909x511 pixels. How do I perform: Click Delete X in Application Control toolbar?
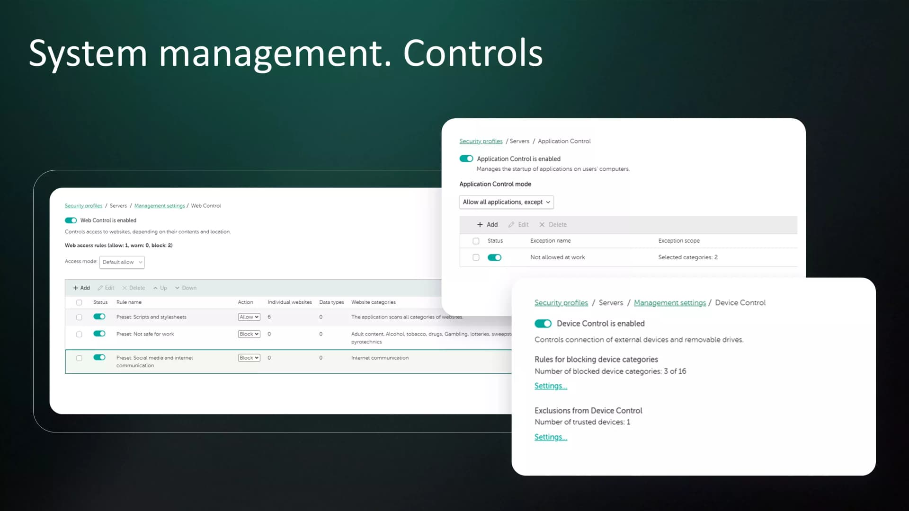[542, 225]
